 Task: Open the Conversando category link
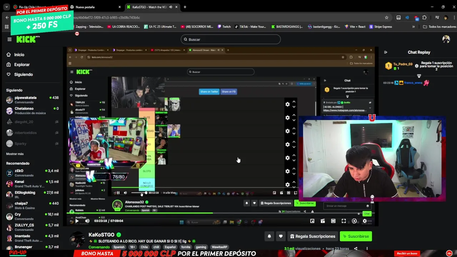[99, 247]
